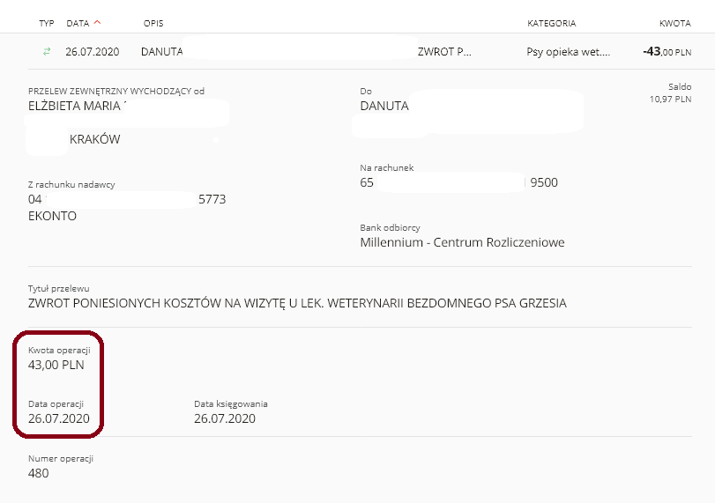The image size is (715, 503).
Task: Sort transactions by DATA column
Action: pyautogui.click(x=78, y=23)
